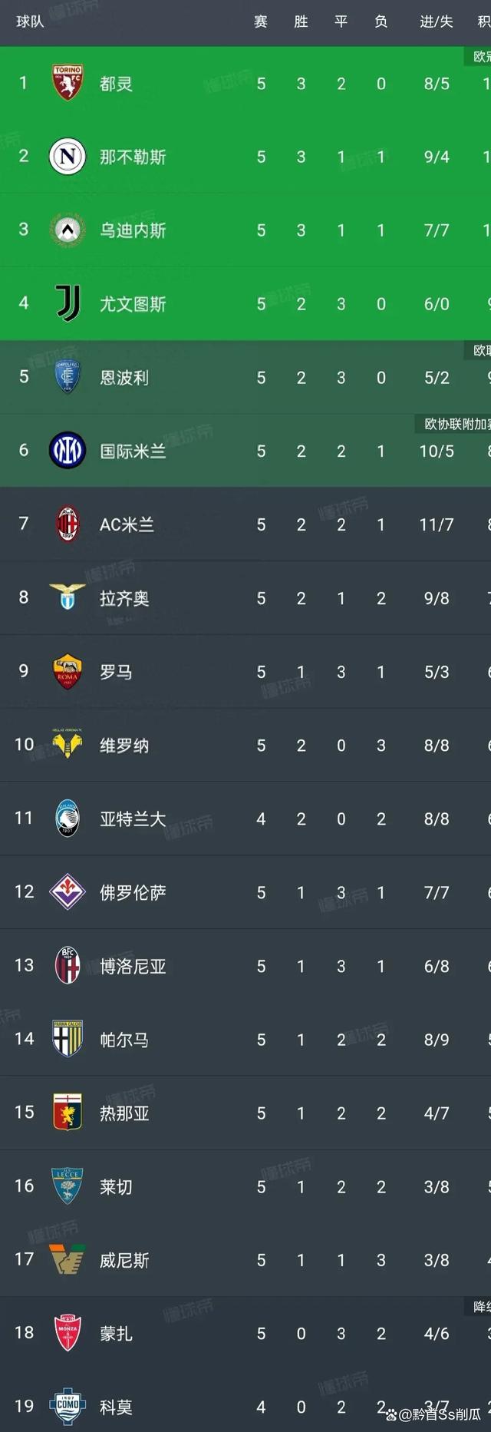Open the AC Milan crest

point(68,524)
